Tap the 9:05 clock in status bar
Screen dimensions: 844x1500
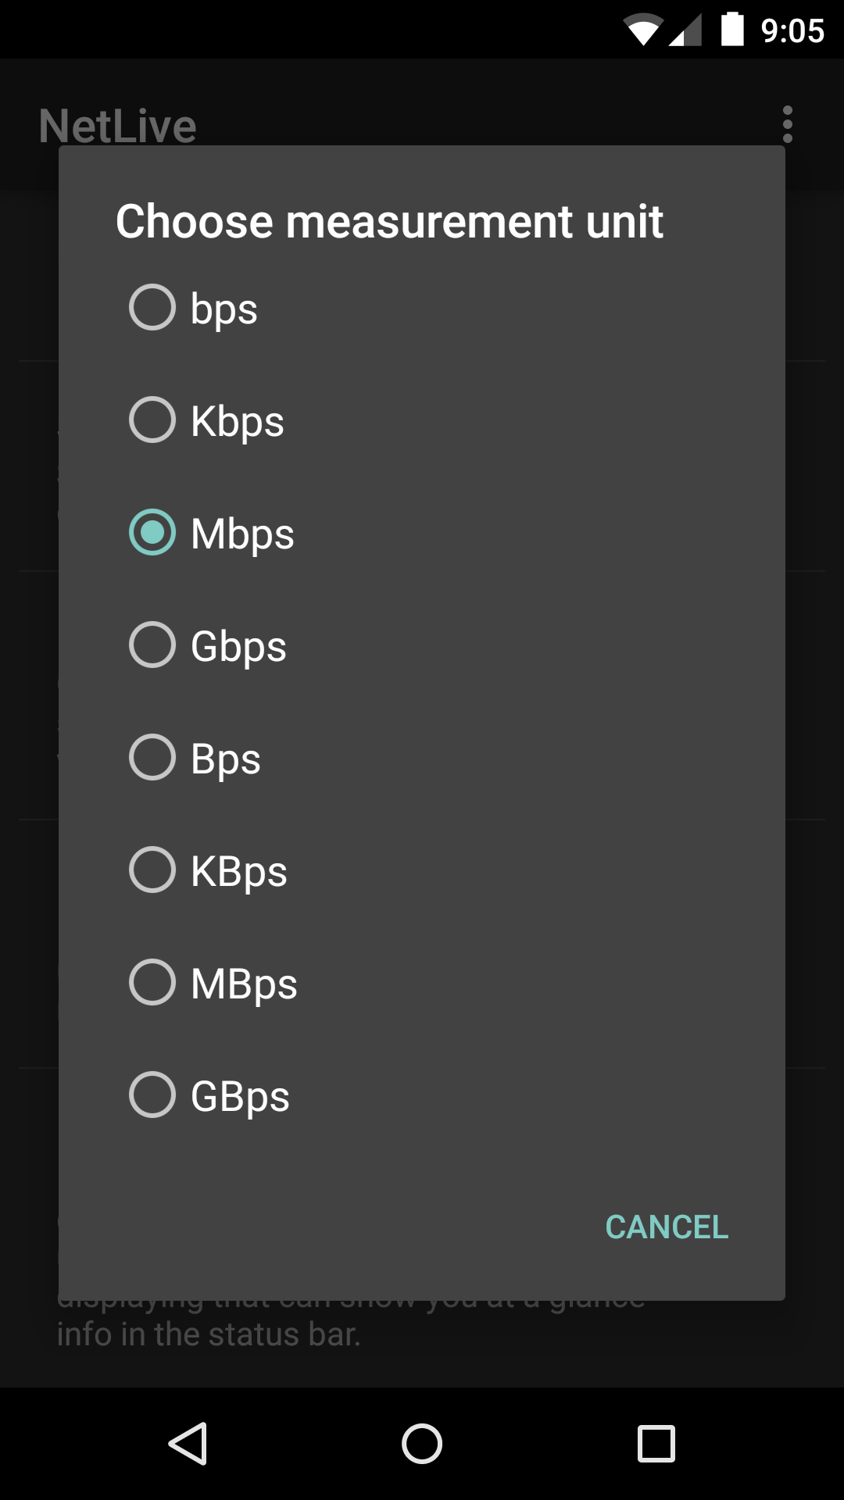(792, 30)
